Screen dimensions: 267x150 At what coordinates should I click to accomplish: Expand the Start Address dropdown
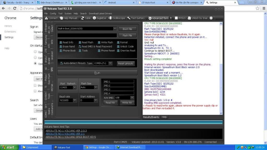coord(96,100)
